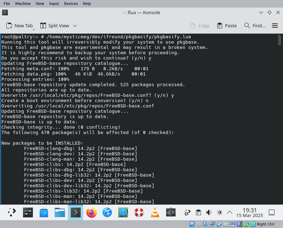
Task: Open the Discover software store icon
Action: (x=44, y=212)
